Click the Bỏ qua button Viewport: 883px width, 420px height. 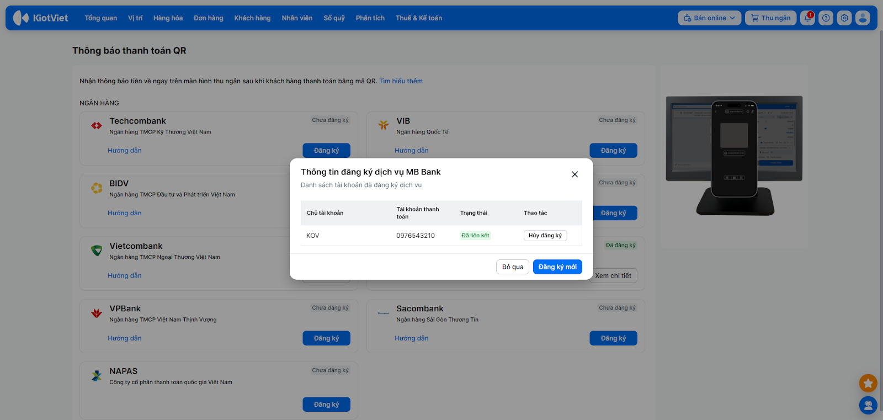(x=513, y=267)
